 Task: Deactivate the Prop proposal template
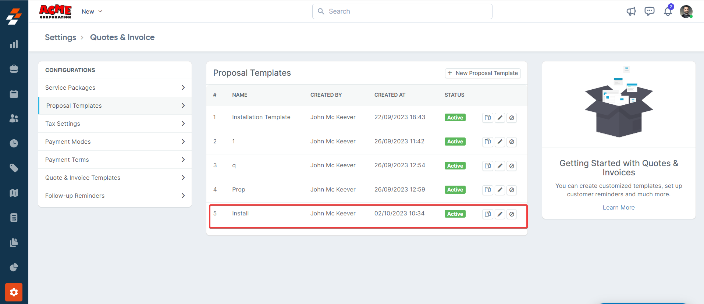pos(512,190)
